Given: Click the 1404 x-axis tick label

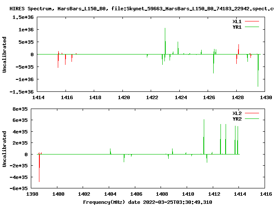Looking at the screenshot, I should point(110,194).
